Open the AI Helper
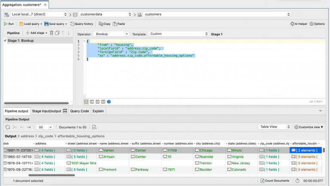Viewport: 330px width, 186px height. point(298,24)
